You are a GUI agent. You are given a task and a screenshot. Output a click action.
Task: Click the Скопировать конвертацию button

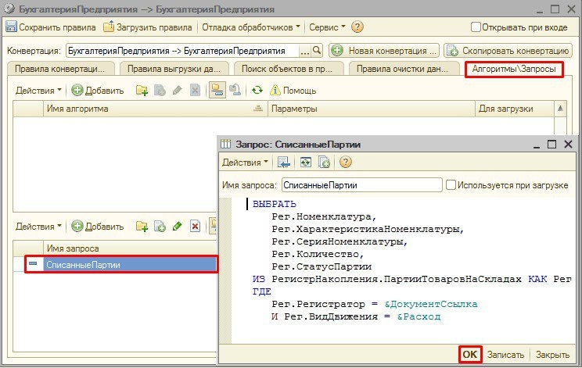(508, 51)
